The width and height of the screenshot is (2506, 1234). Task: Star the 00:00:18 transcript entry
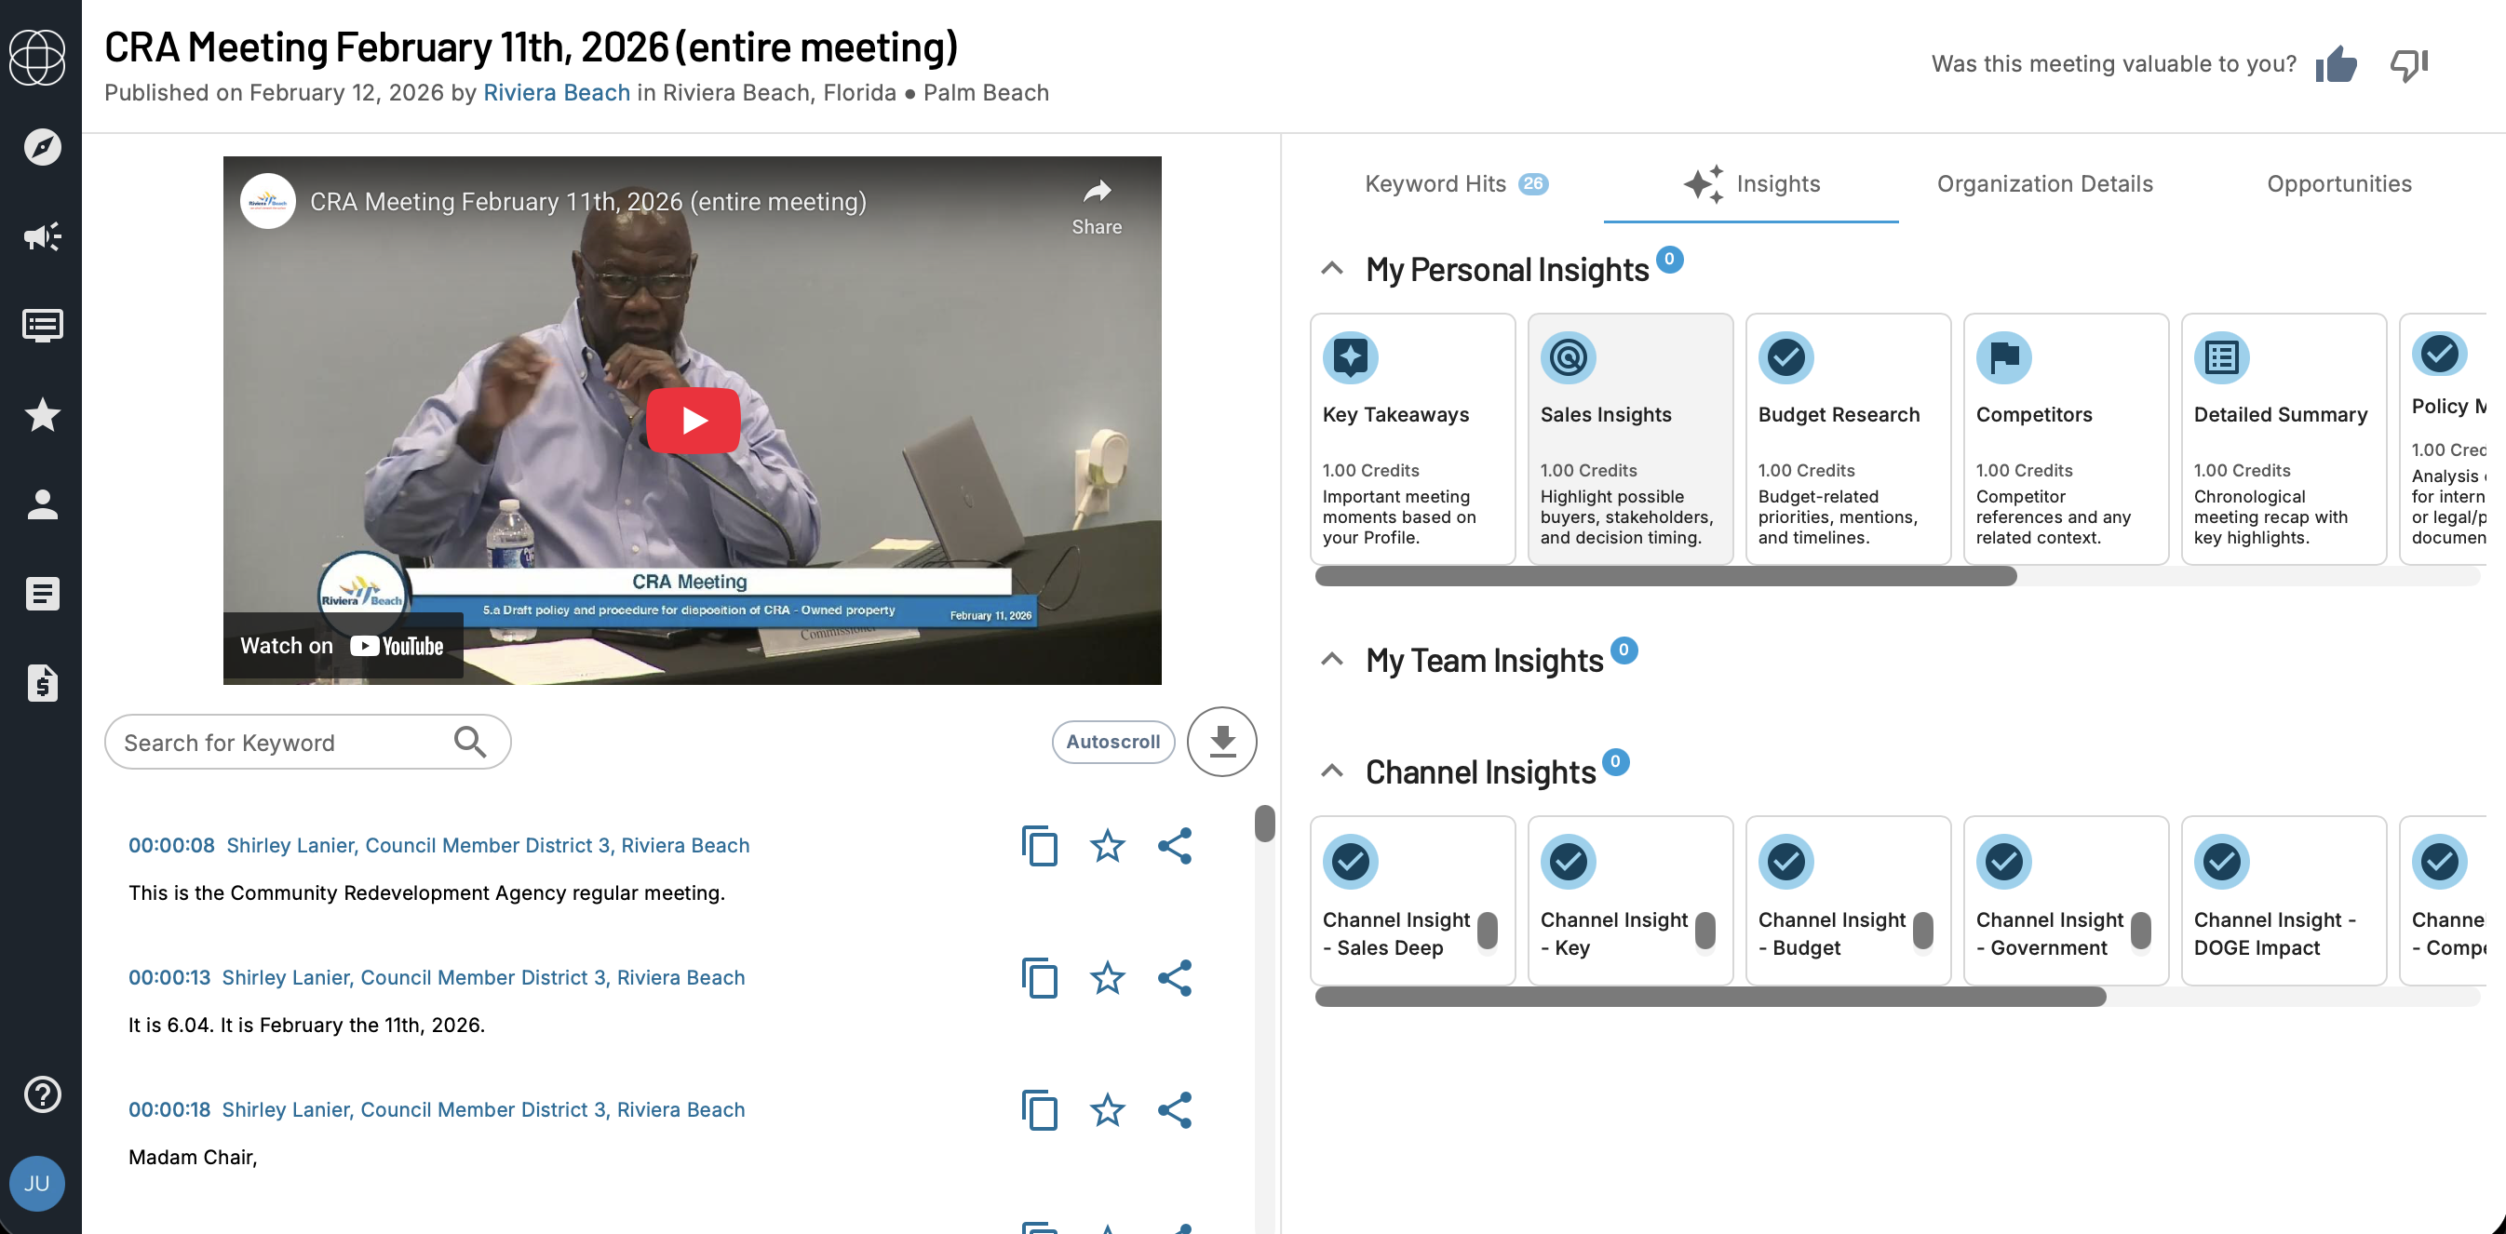click(x=1107, y=1110)
